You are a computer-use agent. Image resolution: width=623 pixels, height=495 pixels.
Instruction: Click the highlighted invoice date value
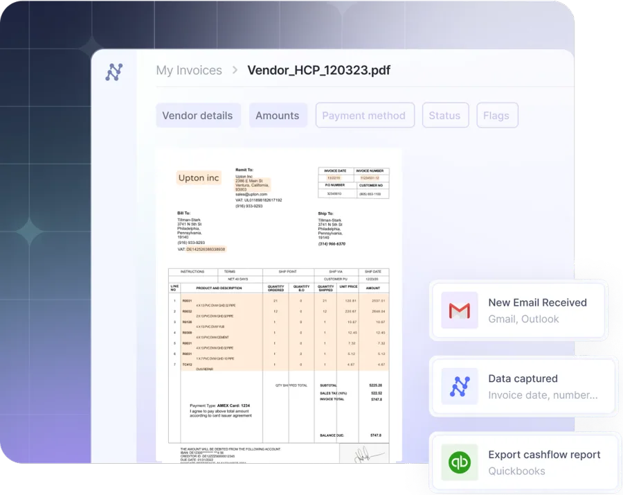[x=334, y=178]
